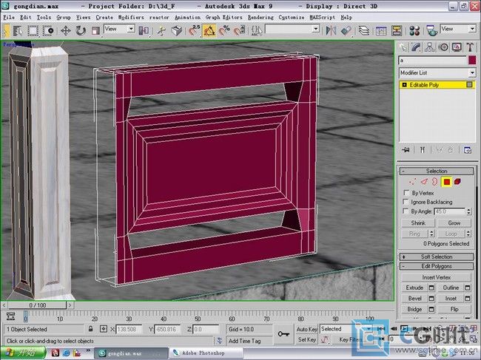This screenshot has height=360, width=481.
Task: Click the Extrude button
Action: tap(414, 288)
